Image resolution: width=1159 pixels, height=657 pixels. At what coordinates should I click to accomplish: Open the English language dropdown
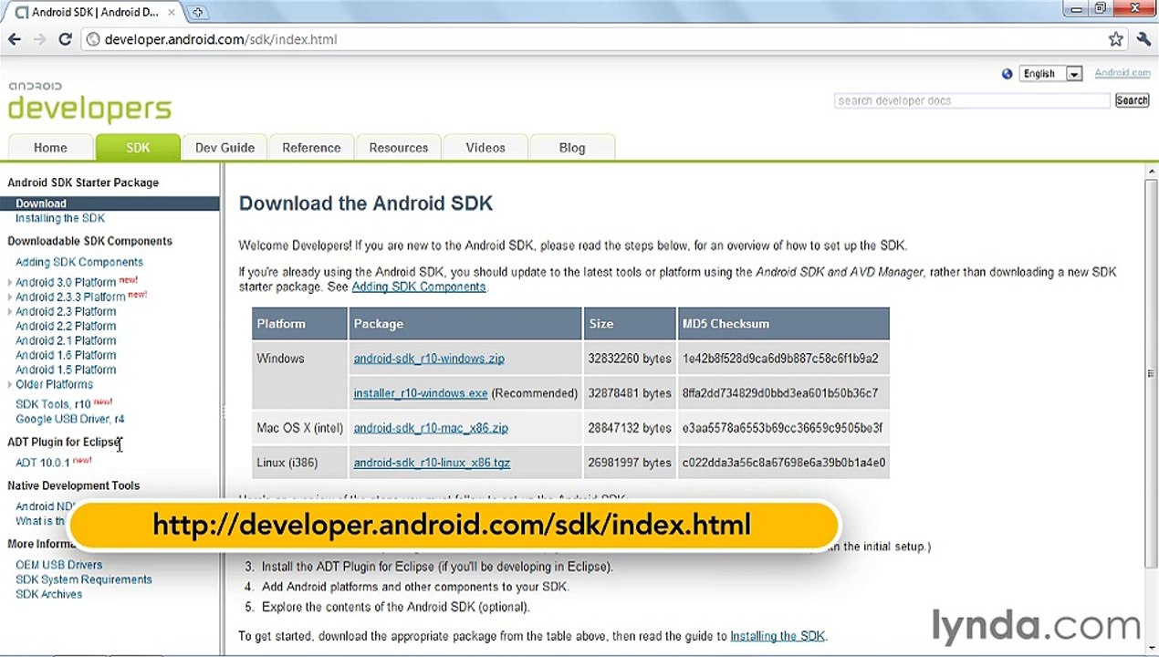tap(1051, 74)
